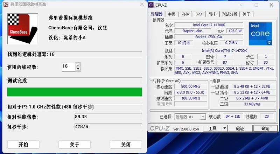Click the L1 data cache 8 x 48 KB value
The height and width of the screenshot is (154, 280).
point(252,86)
